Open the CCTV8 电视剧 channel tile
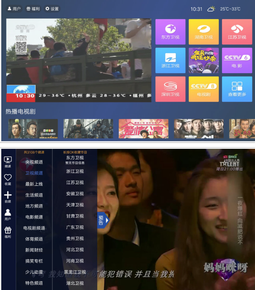The image size is (255, 290). 204,89
